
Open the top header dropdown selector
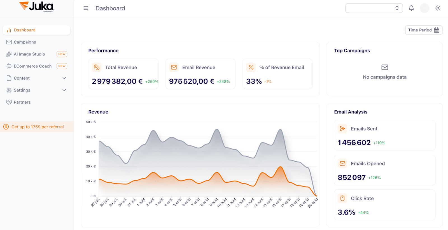tap(374, 8)
